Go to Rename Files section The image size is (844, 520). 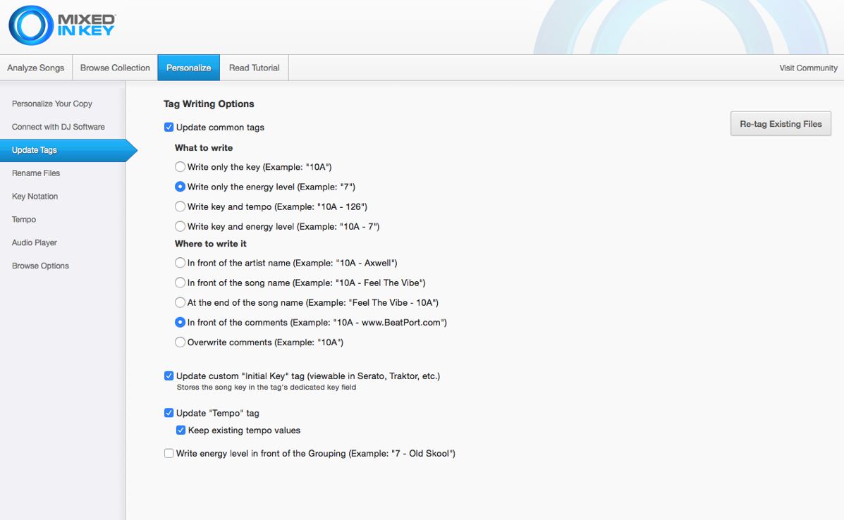[36, 173]
